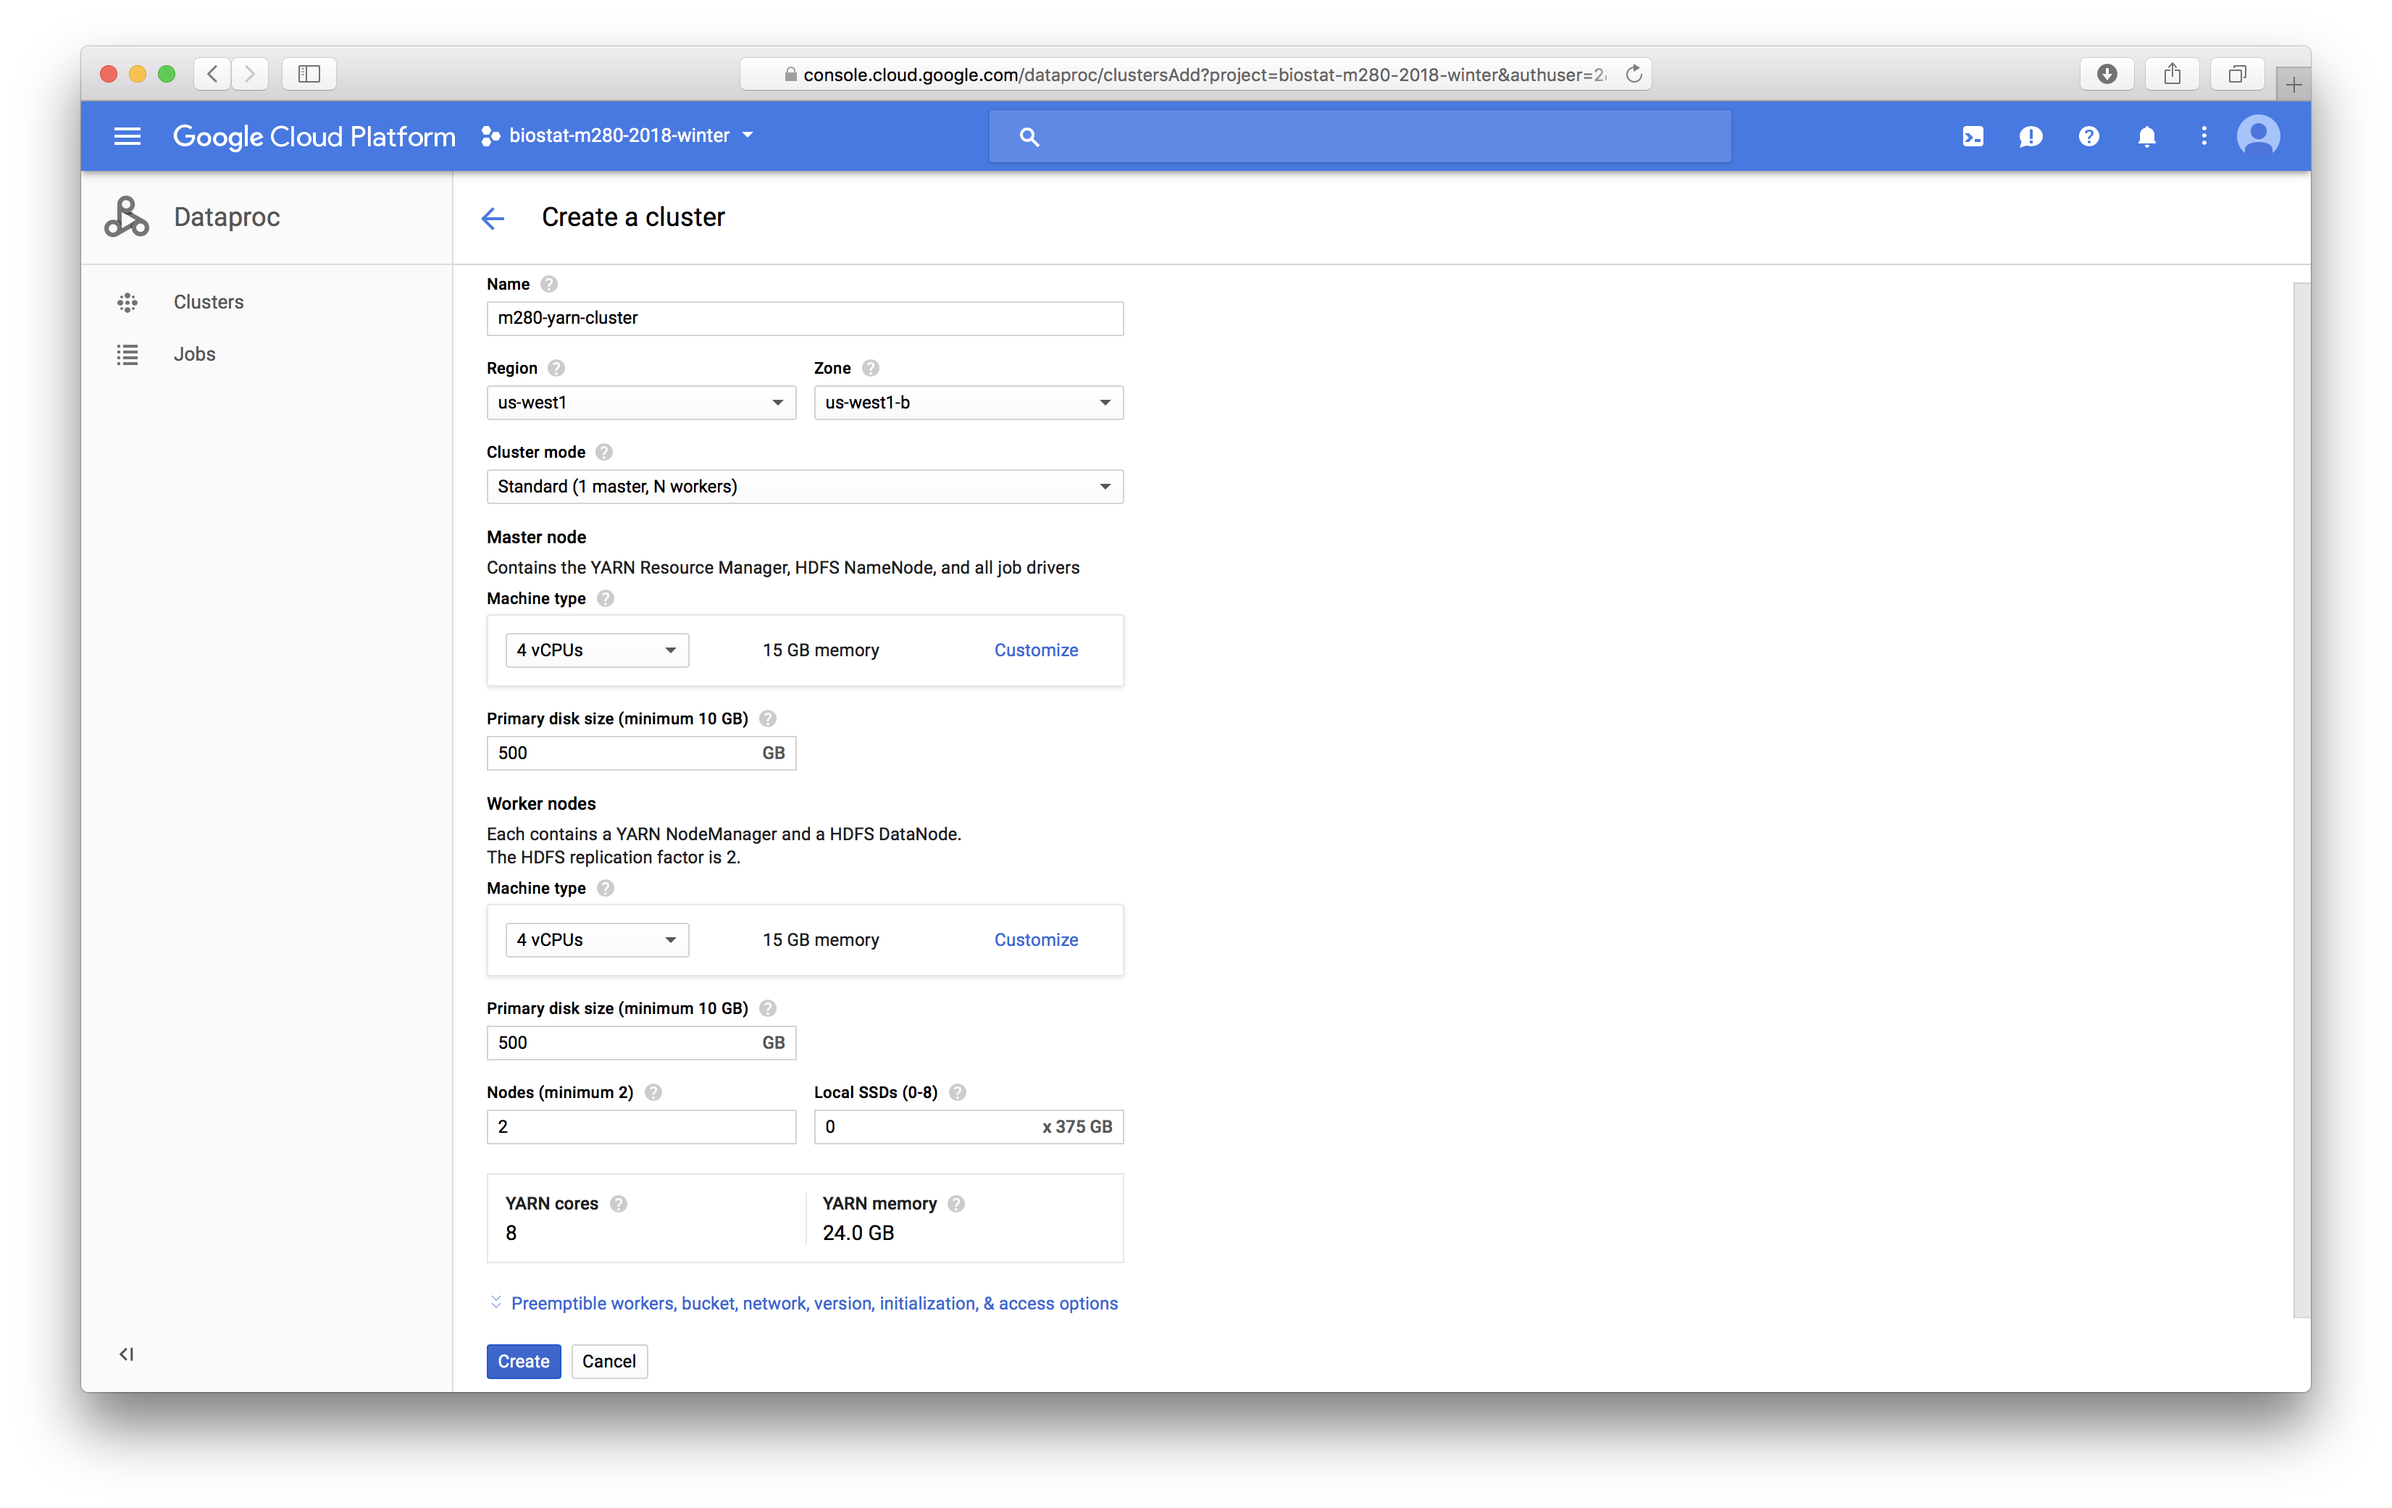Activate Cloud Shell icon in header
The width and height of the screenshot is (2392, 1508).
tap(1973, 136)
